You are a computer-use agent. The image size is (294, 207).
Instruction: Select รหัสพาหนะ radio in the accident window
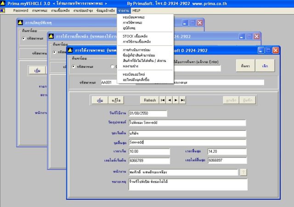pyautogui.click(x=23, y=39)
